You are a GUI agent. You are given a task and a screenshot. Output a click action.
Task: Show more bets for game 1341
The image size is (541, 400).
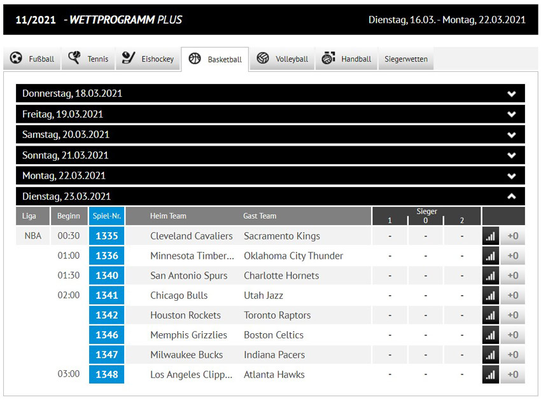click(513, 295)
